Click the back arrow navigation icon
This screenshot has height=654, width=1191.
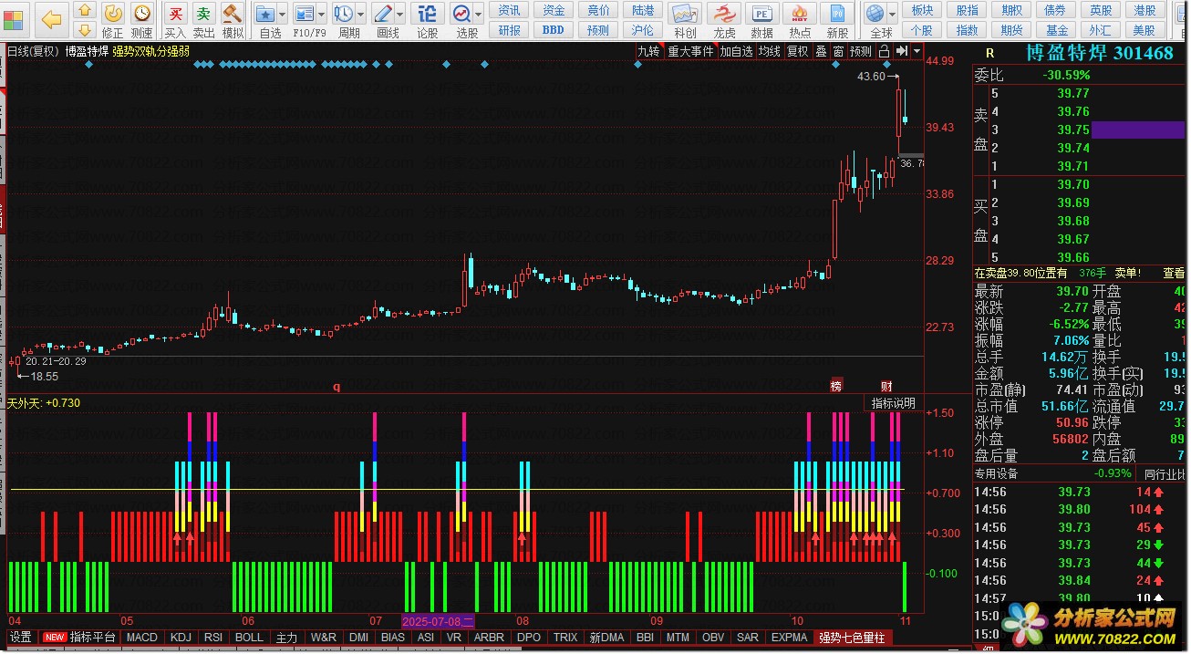coord(52,20)
